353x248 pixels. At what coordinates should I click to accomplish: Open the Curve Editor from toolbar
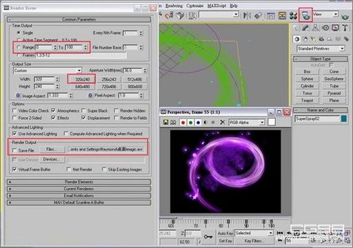[270, 16]
